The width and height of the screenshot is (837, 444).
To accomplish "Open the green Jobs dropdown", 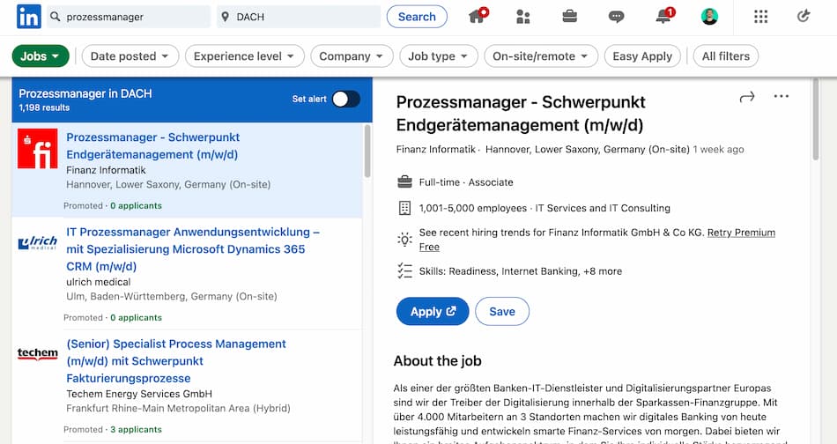I will point(41,56).
